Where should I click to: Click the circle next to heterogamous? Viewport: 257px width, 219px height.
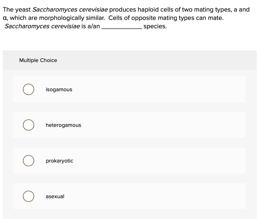point(28,125)
